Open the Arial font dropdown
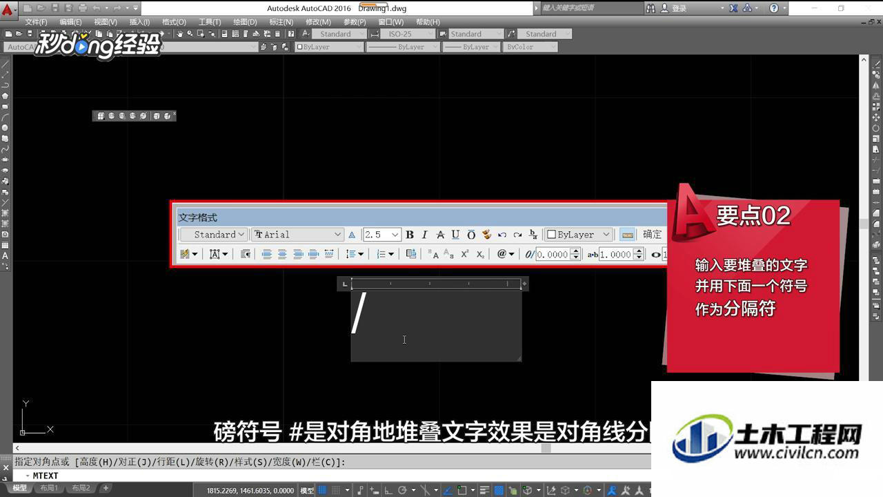The image size is (883, 497). tap(297, 235)
